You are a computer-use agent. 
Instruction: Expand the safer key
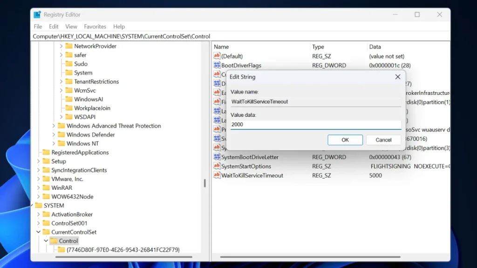[61, 55]
